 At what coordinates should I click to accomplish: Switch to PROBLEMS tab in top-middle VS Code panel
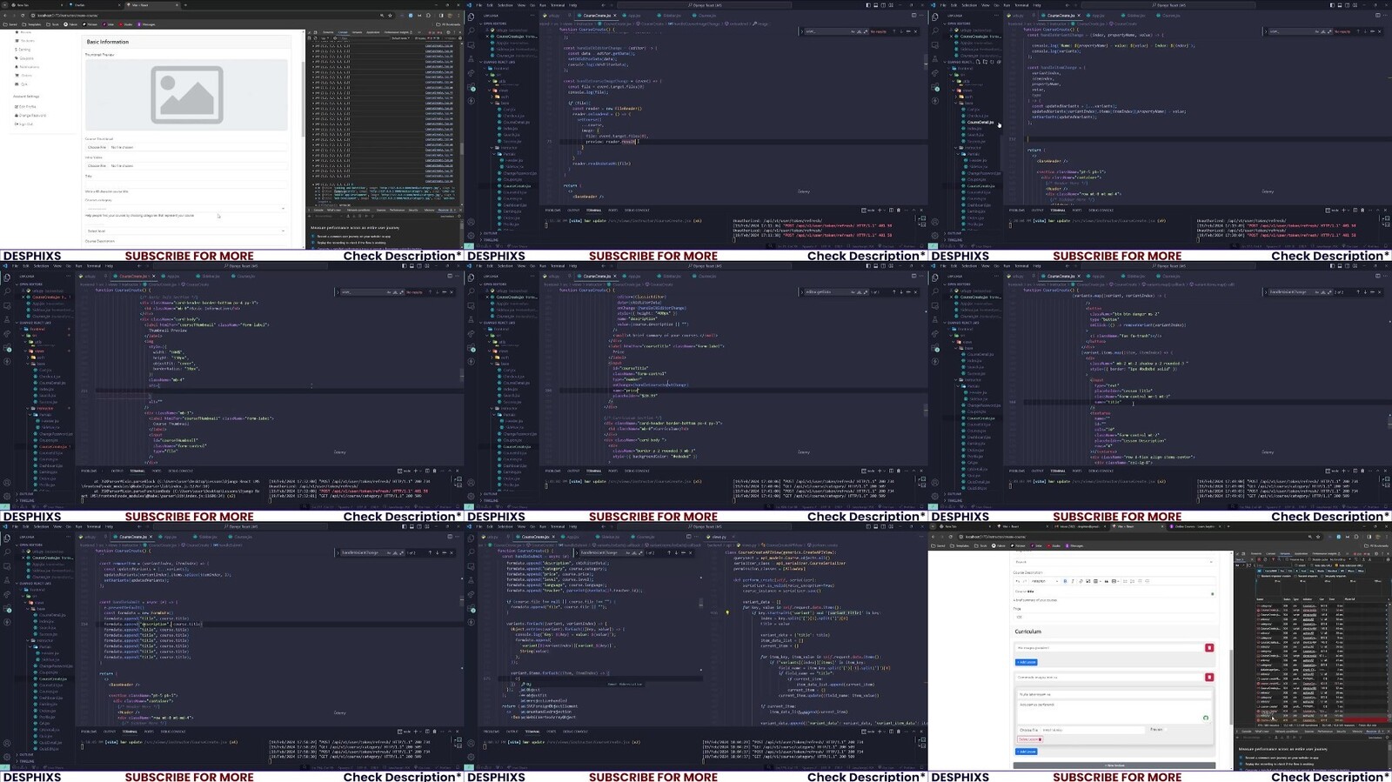coord(553,210)
